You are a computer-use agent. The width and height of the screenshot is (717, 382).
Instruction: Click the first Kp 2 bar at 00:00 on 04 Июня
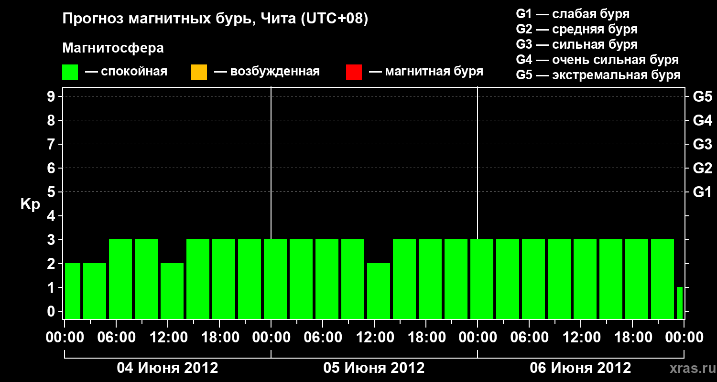coord(73,291)
